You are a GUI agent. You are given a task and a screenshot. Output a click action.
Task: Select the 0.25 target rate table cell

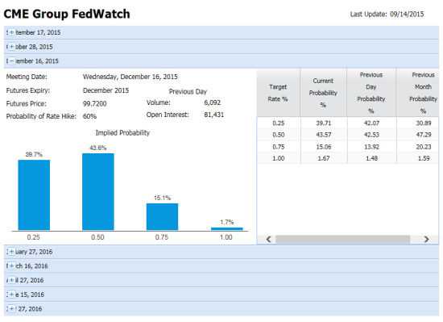279,123
